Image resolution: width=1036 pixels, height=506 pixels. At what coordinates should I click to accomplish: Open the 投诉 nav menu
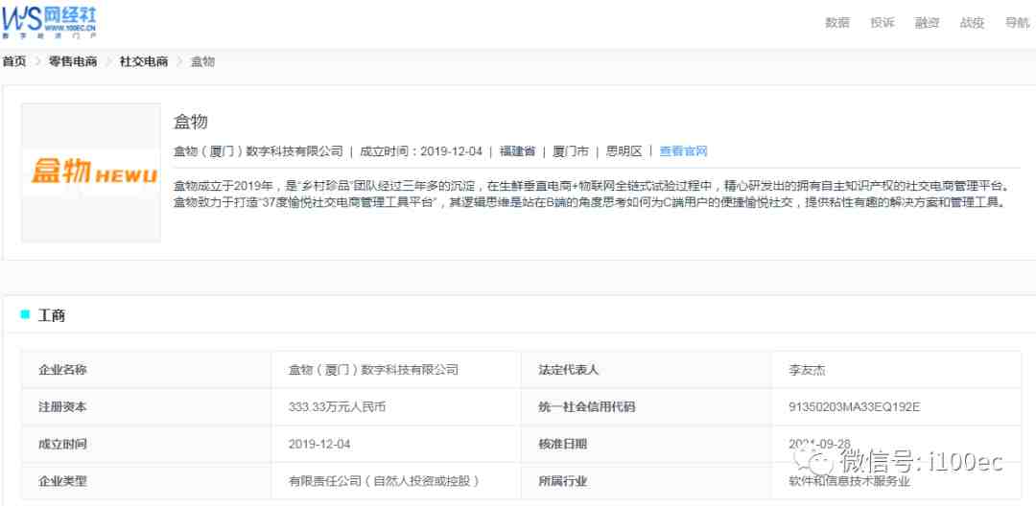pyautogui.click(x=883, y=22)
